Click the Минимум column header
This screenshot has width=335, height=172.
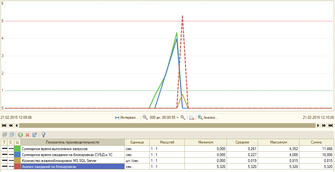tap(206, 142)
